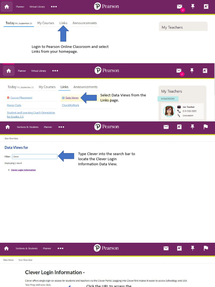Image resolution: width=215 pixels, height=287 pixels.
Task: Open the Honor Code link
Action: pyautogui.click(x=14, y=105)
